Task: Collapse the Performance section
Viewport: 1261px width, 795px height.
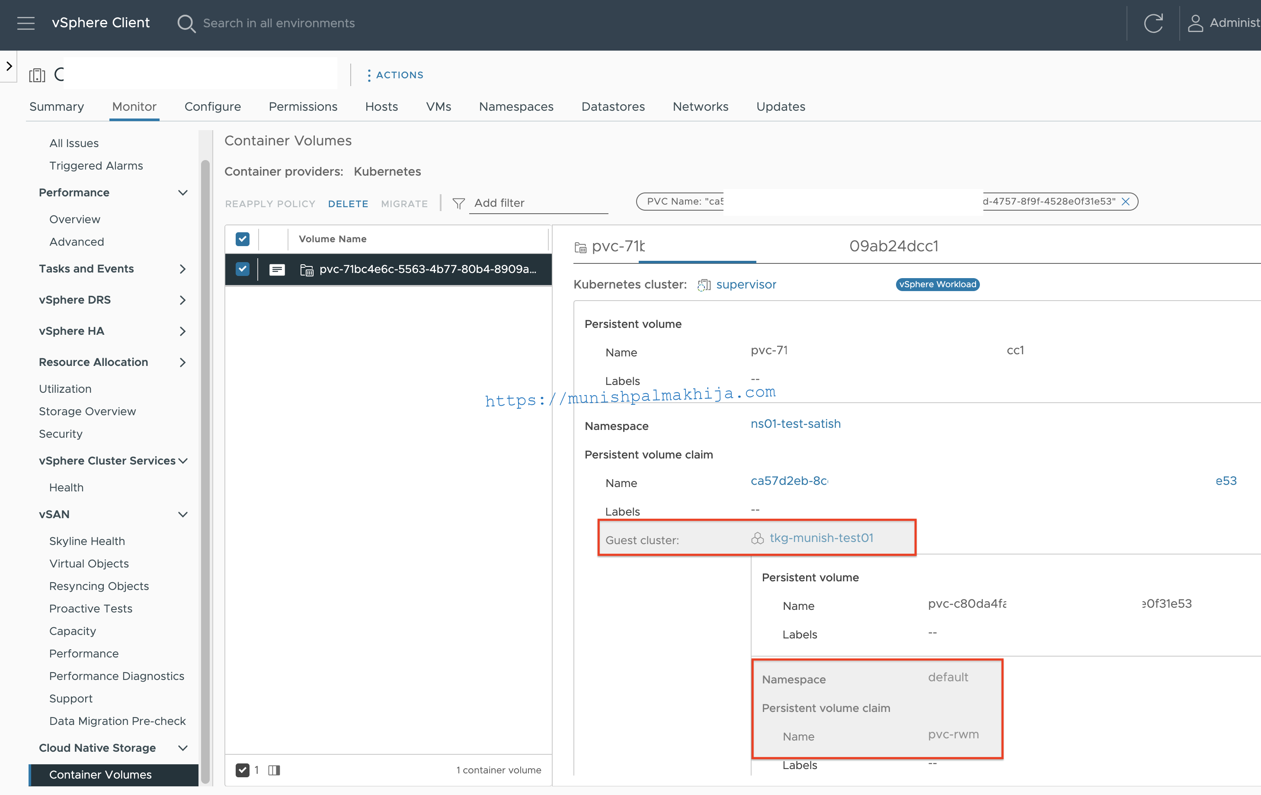Action: pos(183,193)
